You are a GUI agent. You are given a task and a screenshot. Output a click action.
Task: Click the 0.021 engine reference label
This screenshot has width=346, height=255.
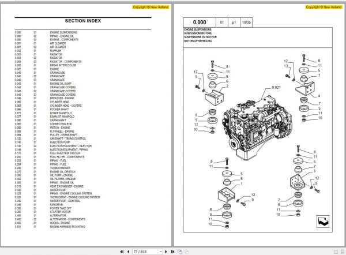tap(276, 88)
